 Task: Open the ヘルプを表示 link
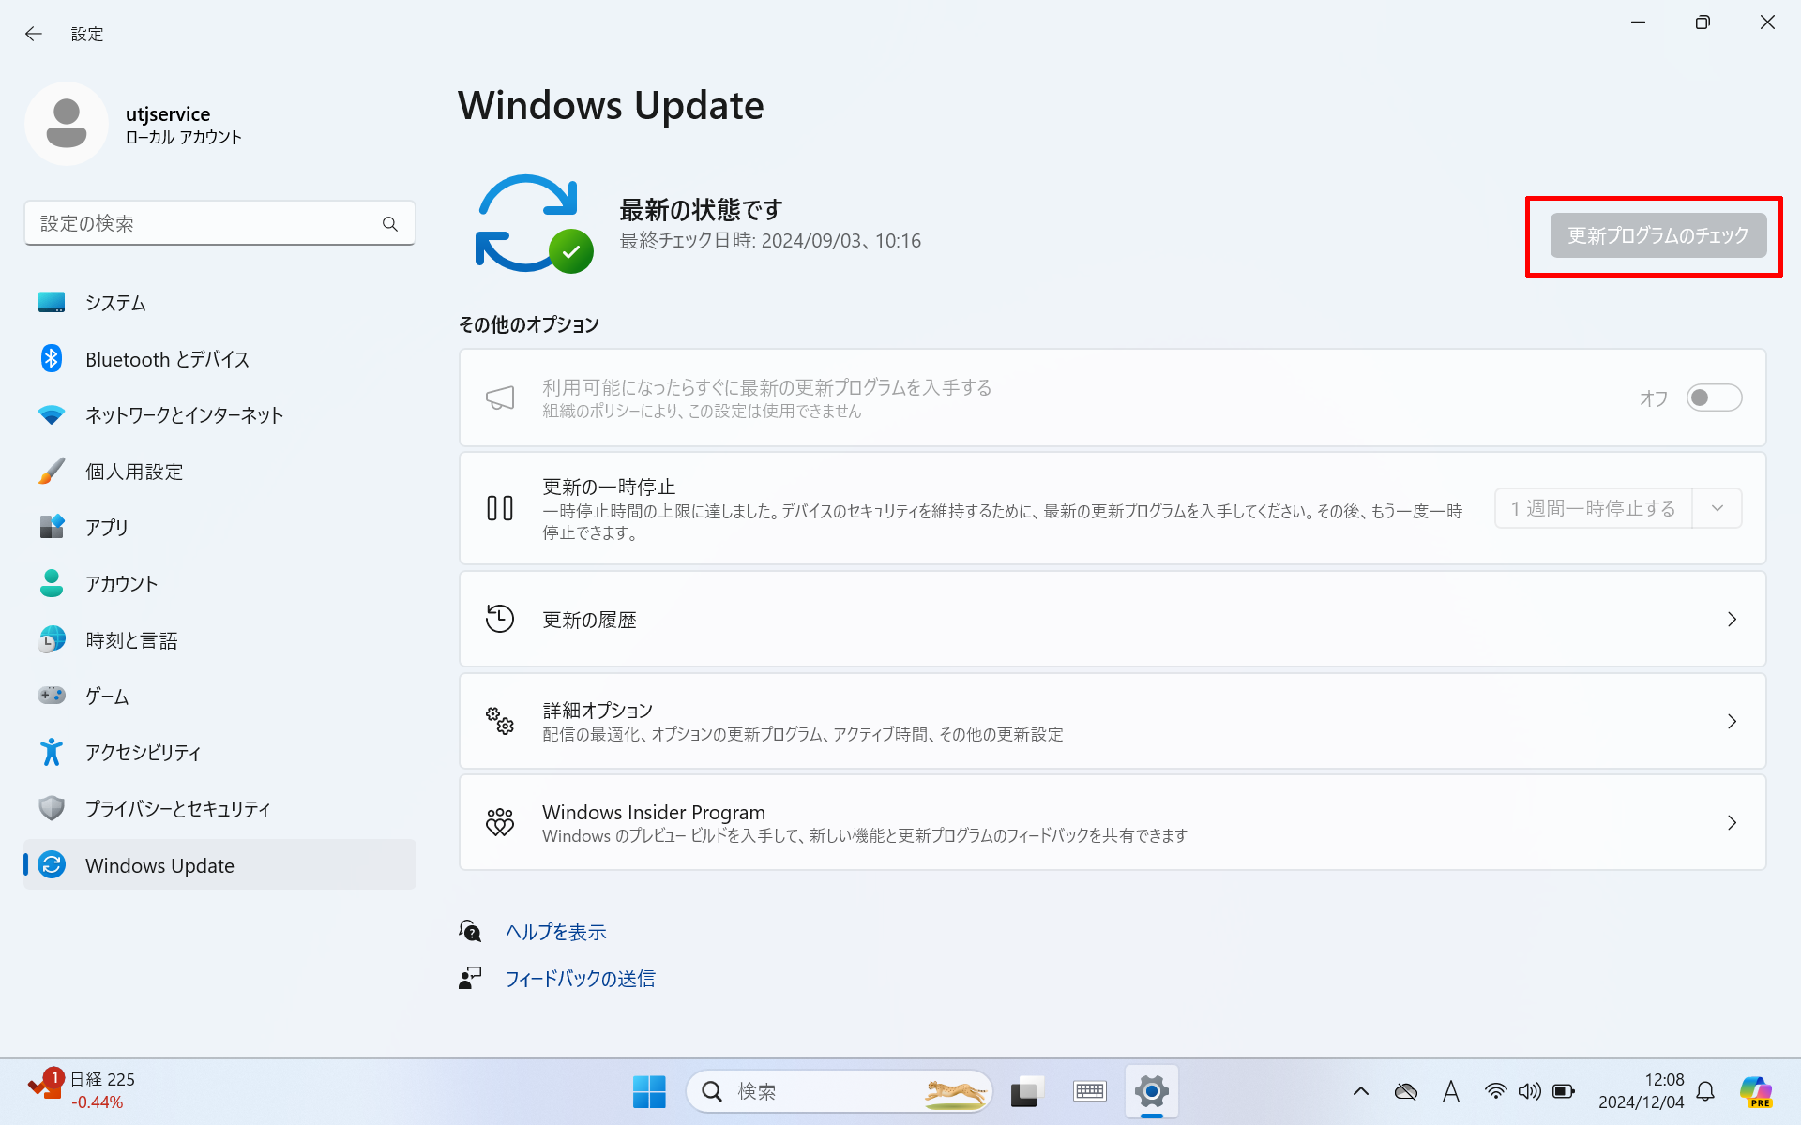[556, 932]
